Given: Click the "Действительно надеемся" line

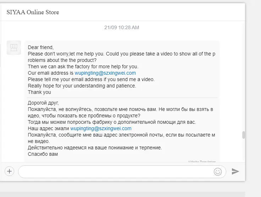Looking at the screenshot, I should pos(95,148).
